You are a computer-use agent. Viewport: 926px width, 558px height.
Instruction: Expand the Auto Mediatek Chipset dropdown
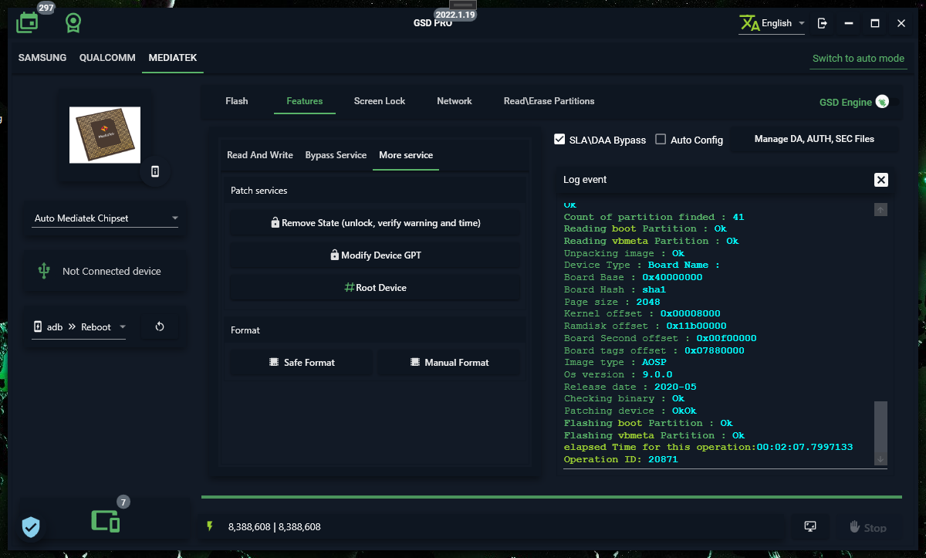click(x=106, y=218)
